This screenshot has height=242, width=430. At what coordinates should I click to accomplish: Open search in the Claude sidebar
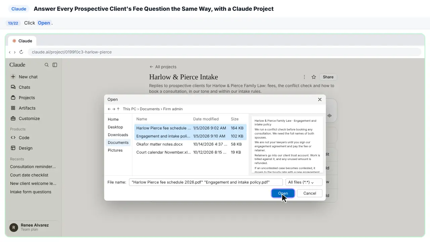point(47,65)
